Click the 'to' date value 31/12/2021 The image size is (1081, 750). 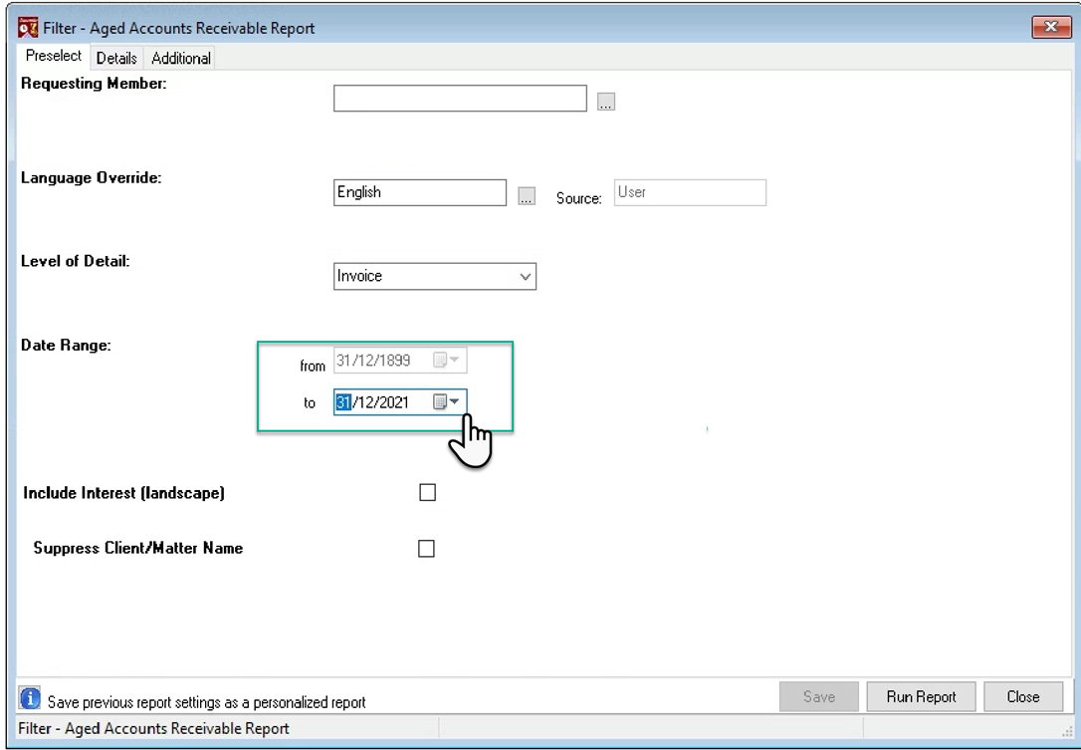[x=372, y=402]
